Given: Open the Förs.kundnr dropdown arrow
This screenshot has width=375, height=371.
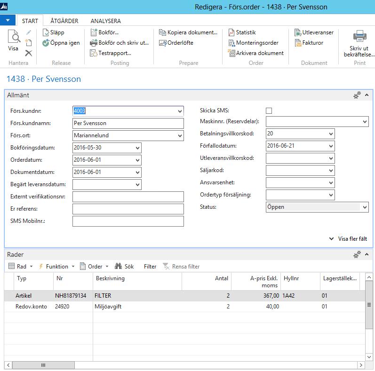Looking at the screenshot, I should point(180,111).
